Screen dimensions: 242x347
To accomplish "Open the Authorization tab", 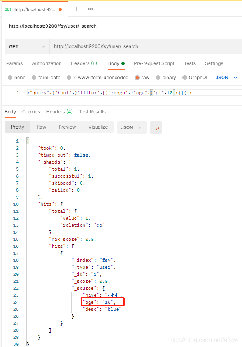I will point(47,63).
